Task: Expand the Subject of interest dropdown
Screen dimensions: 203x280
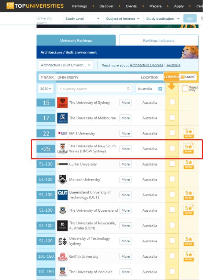Action: (x=123, y=19)
